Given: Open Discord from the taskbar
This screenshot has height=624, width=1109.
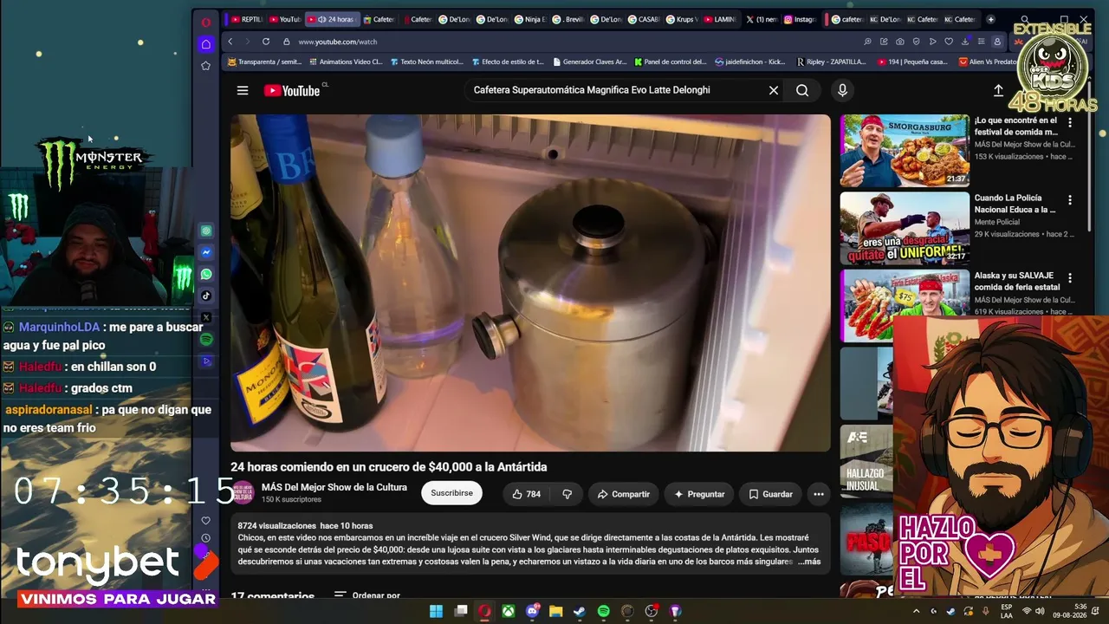Looking at the screenshot, I should coord(533,611).
